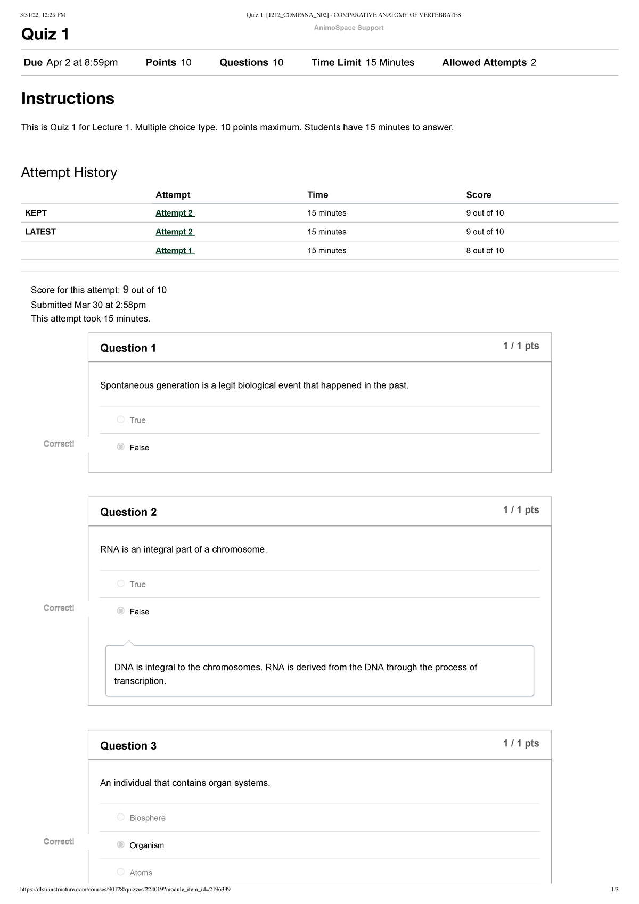Click the Time column header
This screenshot has width=639, height=904.
point(318,195)
